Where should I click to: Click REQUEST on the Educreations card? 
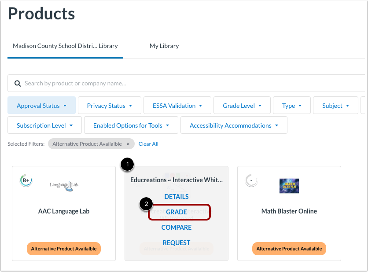177,243
